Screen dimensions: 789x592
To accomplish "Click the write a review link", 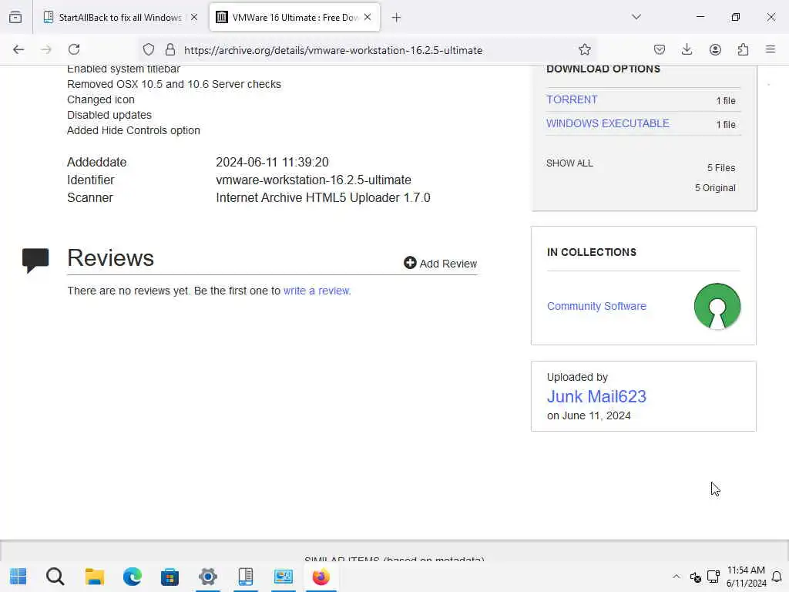I will [317, 291].
